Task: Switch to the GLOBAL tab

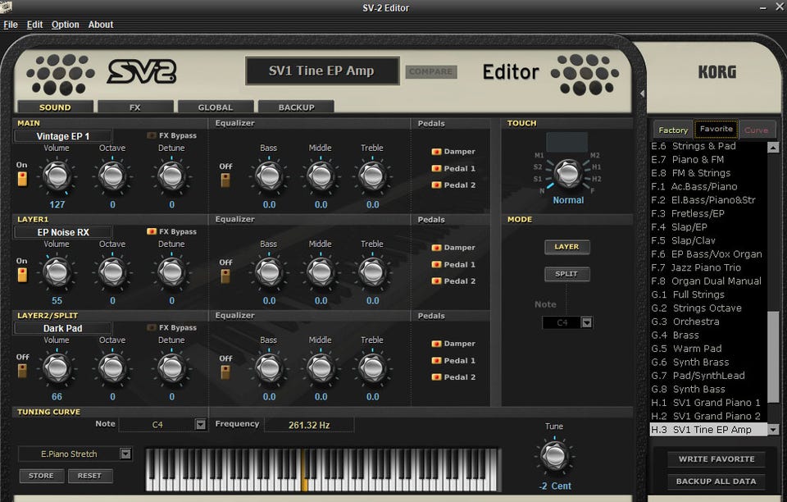Action: point(216,107)
